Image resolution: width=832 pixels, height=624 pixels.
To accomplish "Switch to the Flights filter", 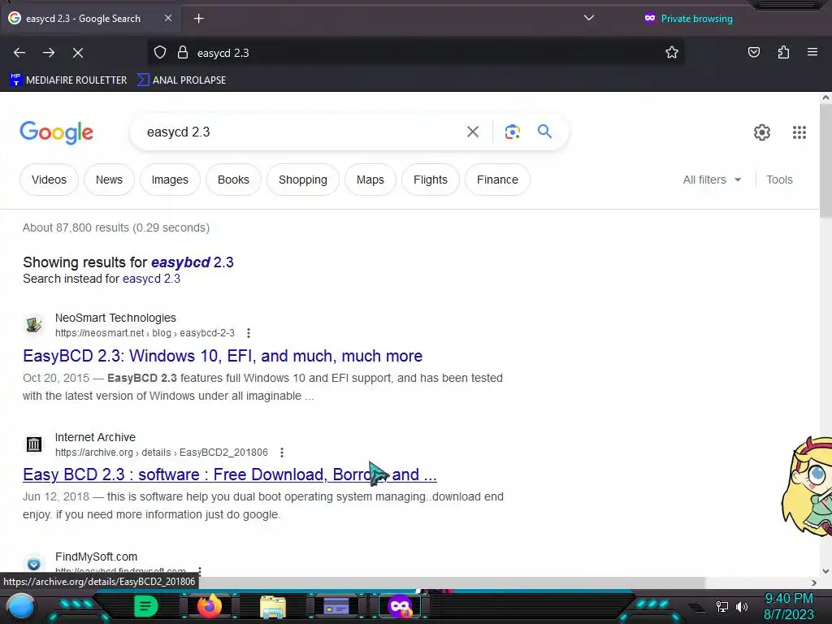I will pos(431,180).
